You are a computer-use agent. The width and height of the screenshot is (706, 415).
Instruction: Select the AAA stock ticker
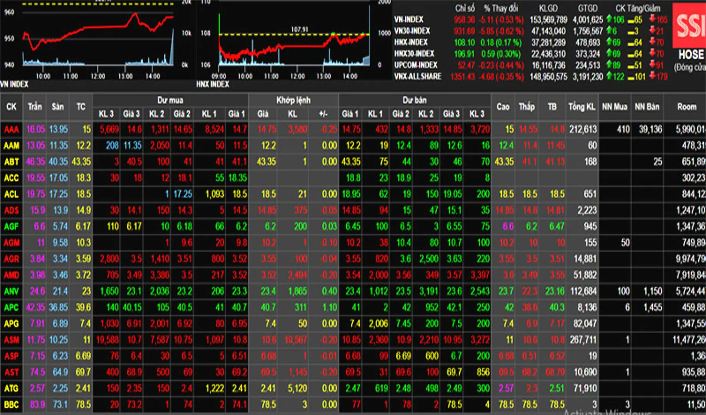[11, 129]
